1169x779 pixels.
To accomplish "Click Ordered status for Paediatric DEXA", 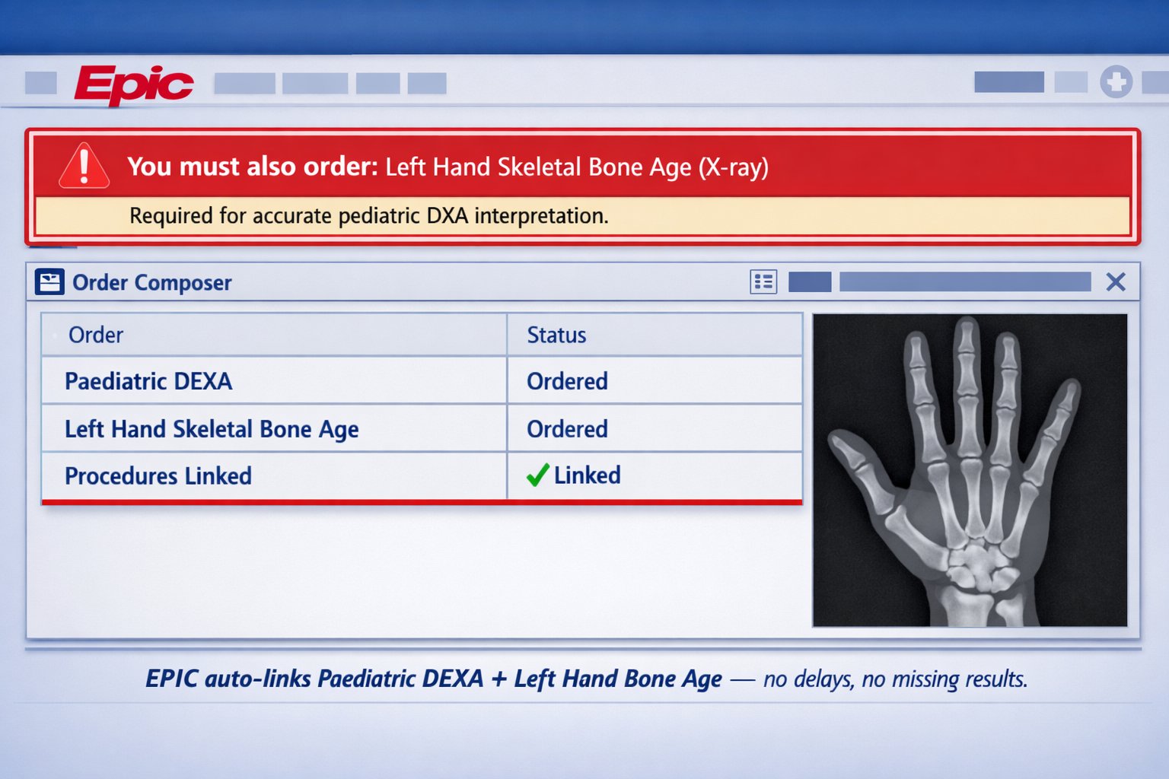I will (x=567, y=381).
